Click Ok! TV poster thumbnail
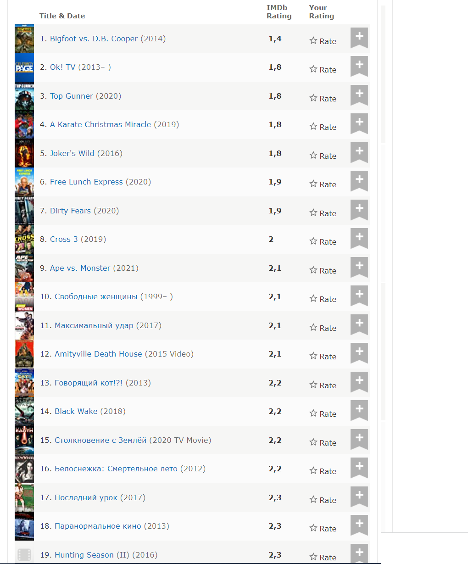The image size is (468, 564). [x=24, y=67]
